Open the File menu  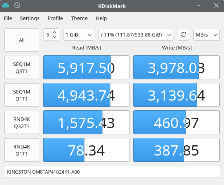tap(8, 18)
